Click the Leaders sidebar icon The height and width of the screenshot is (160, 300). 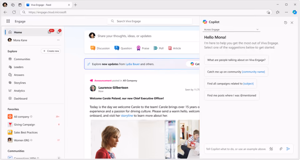point(10,67)
